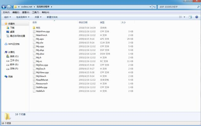The width and height of the screenshot is (201, 126).
Task: Click the large folder icon in details pane
Action: [x=8, y=116]
